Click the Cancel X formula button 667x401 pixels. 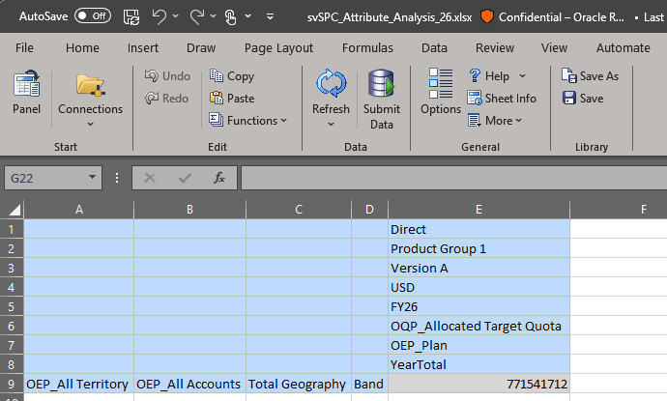[150, 178]
